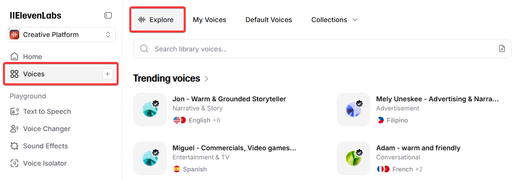Switch to the Explore tab

(158, 20)
